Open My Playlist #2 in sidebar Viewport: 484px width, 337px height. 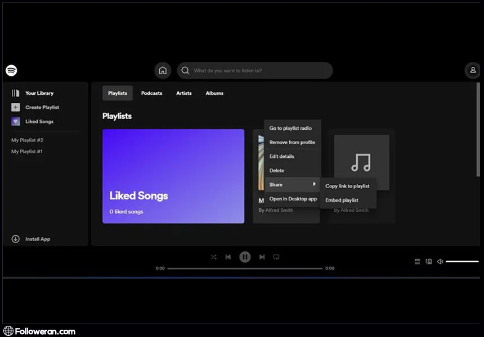pos(28,140)
